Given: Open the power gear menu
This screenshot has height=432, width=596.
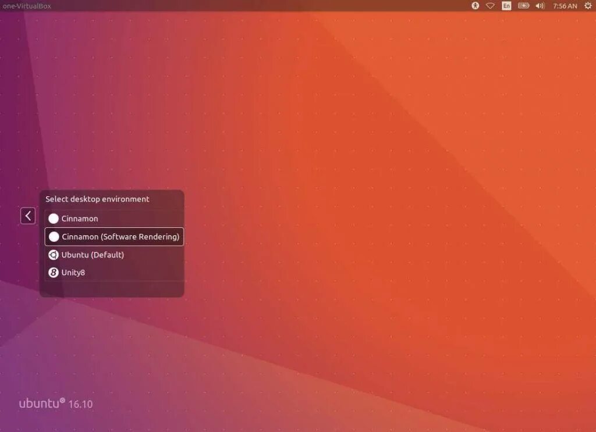Looking at the screenshot, I should tap(588, 6).
